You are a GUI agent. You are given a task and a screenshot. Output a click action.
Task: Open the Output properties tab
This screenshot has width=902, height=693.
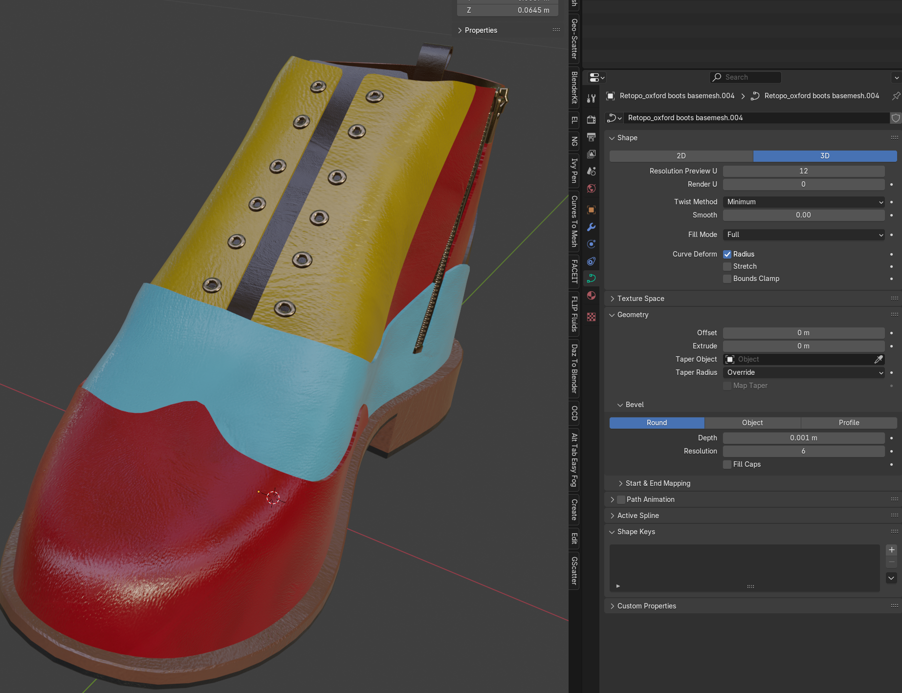coord(591,137)
